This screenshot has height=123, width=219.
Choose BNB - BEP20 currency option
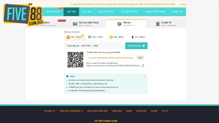tap(117, 37)
